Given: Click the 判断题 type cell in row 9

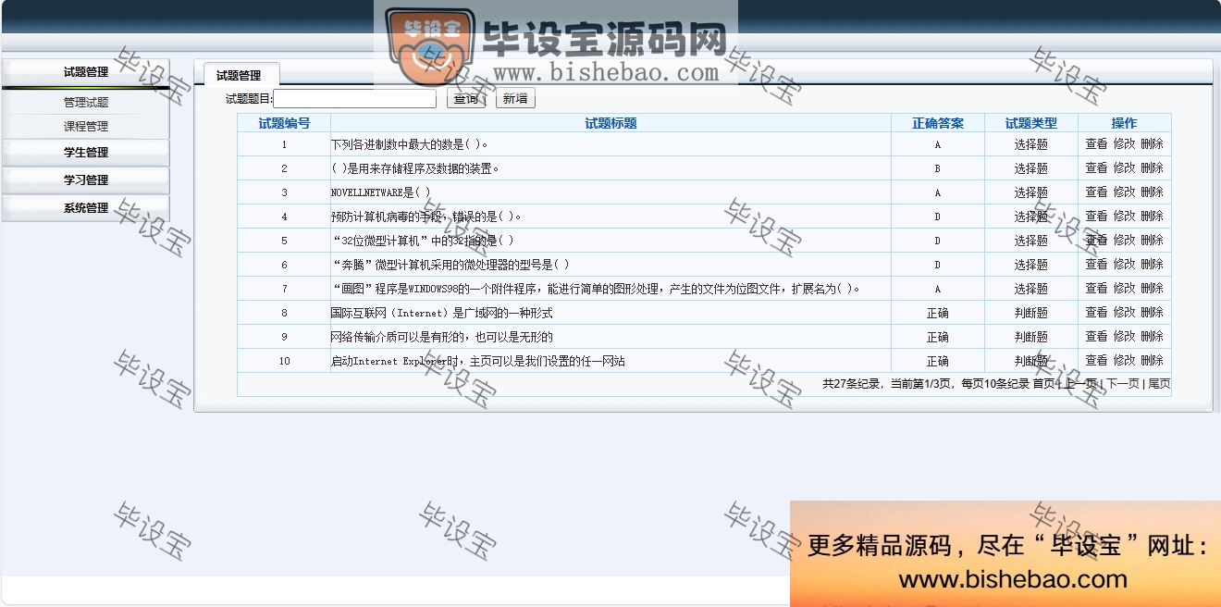Looking at the screenshot, I should pos(1030,338).
